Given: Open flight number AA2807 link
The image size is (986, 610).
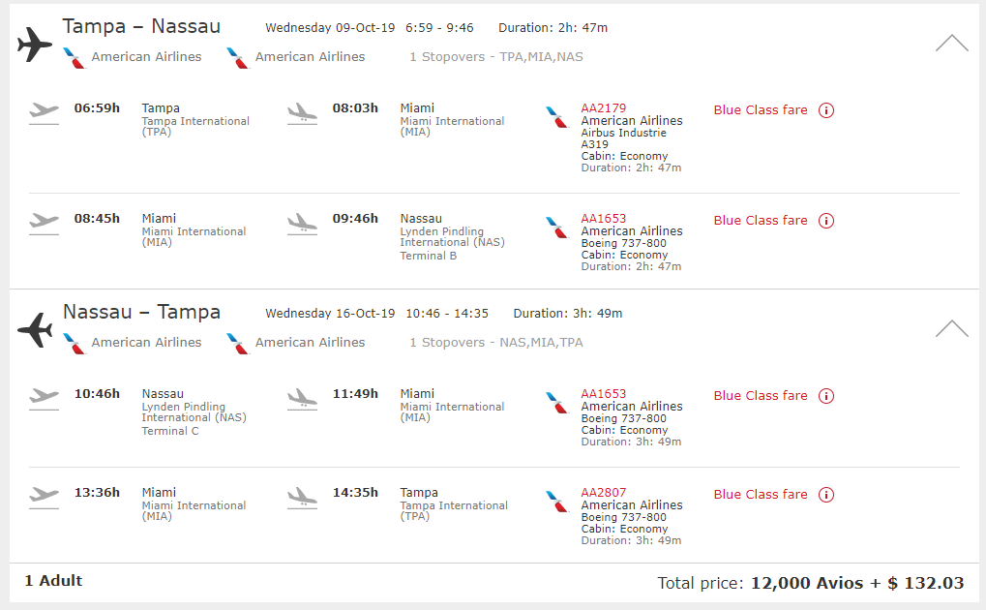Looking at the screenshot, I should 603,493.
